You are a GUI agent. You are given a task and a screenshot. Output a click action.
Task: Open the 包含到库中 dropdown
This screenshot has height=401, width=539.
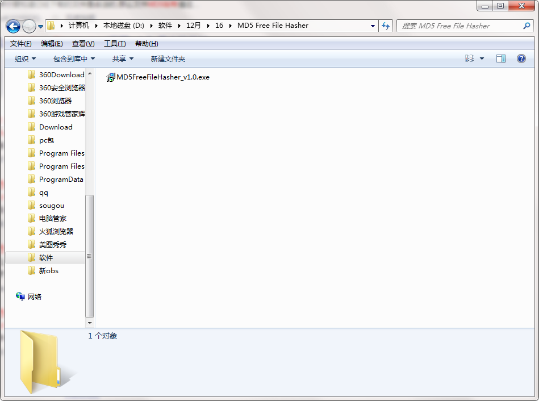[74, 59]
